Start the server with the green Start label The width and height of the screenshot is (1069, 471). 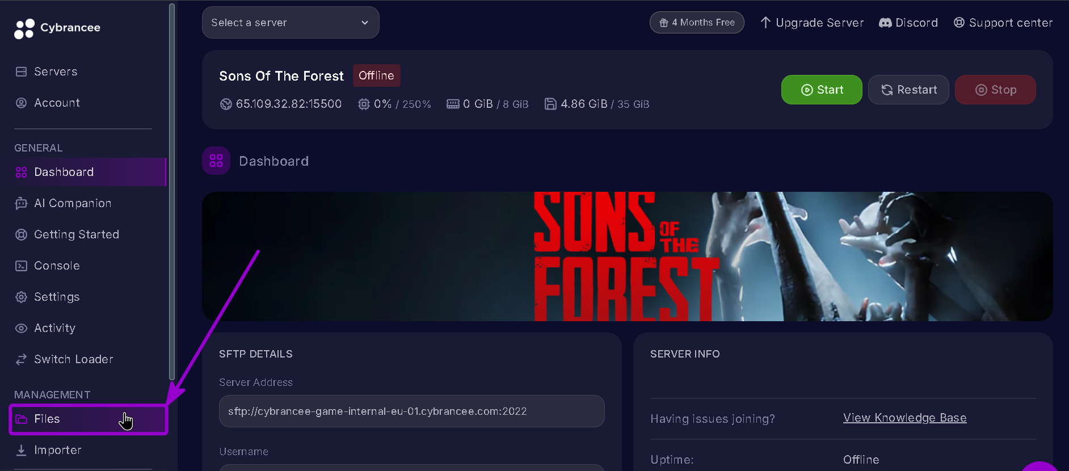[x=830, y=90]
